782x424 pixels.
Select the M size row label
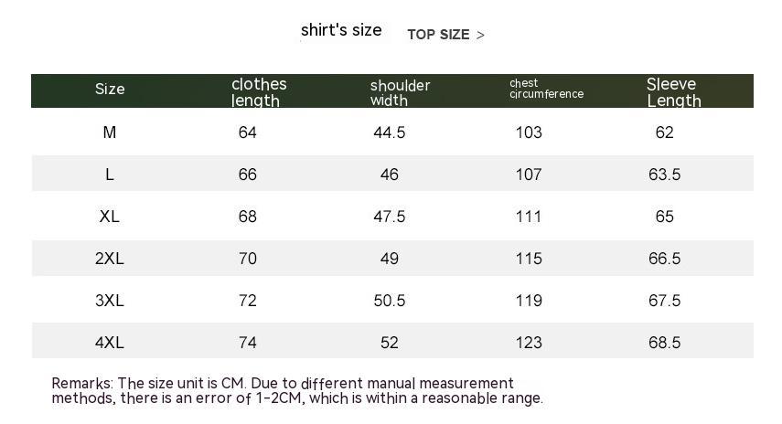(x=110, y=132)
